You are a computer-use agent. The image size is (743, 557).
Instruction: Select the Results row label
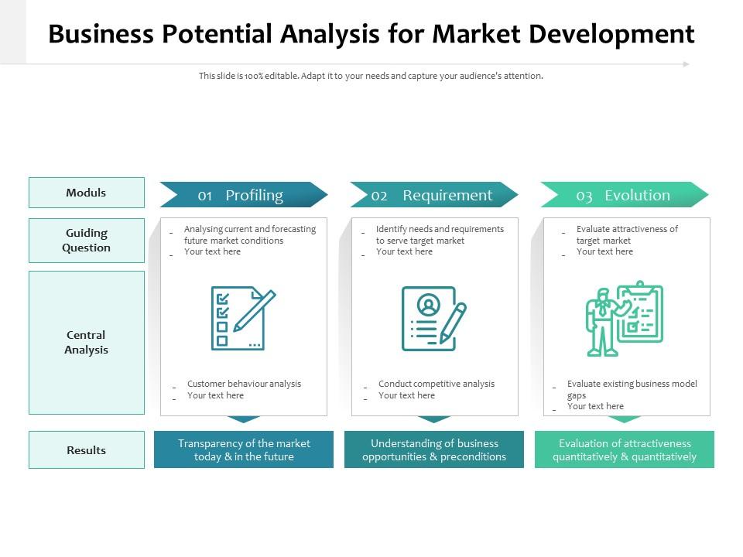click(86, 449)
